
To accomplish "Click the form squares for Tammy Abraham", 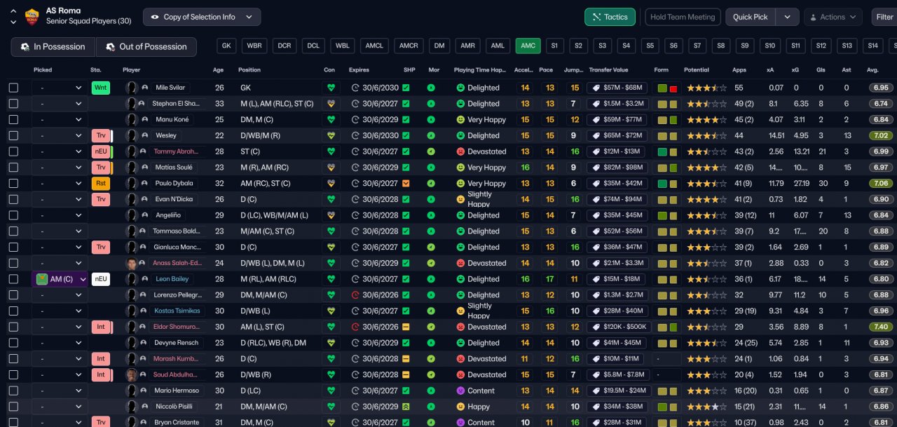I will point(669,152).
